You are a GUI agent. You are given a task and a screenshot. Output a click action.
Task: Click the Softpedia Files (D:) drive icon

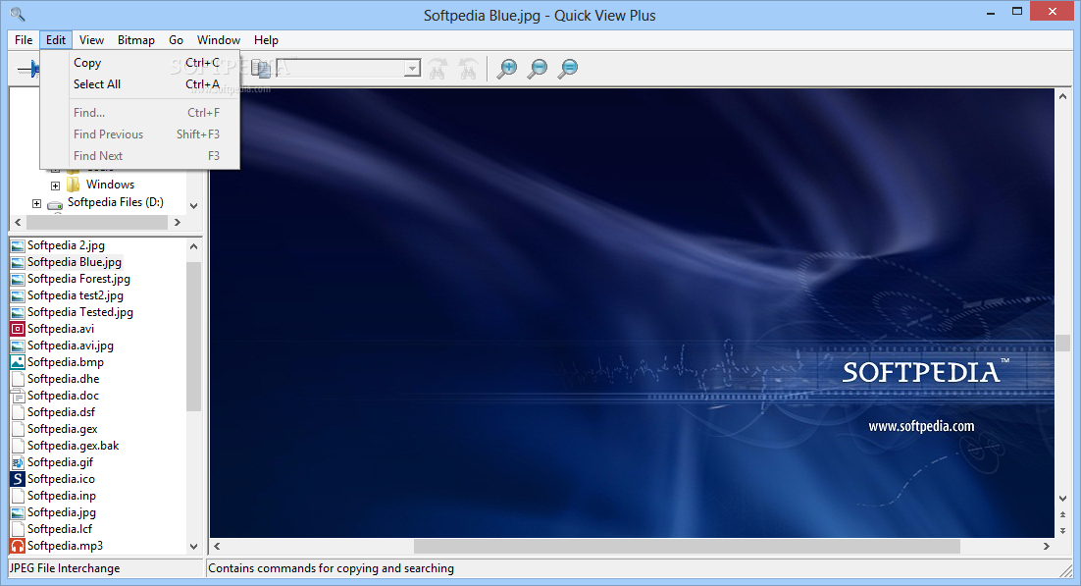[55, 204]
